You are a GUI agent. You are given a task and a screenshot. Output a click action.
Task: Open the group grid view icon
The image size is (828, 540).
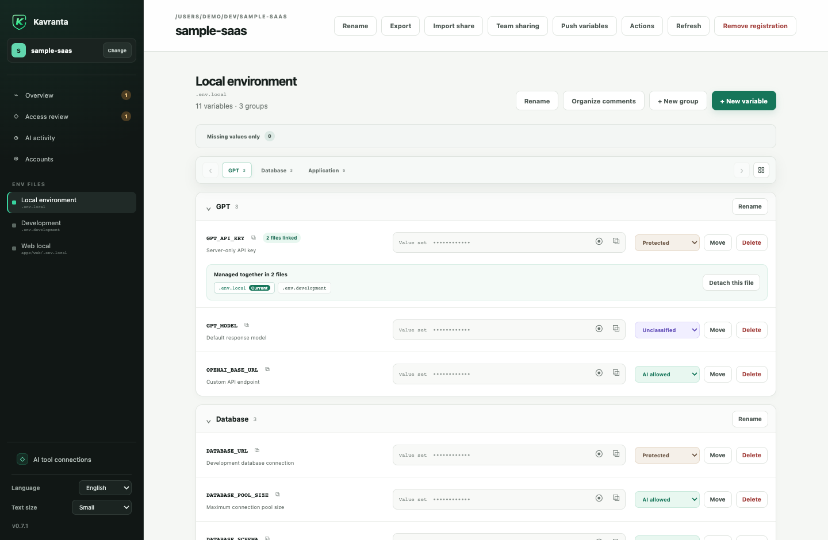click(x=761, y=170)
